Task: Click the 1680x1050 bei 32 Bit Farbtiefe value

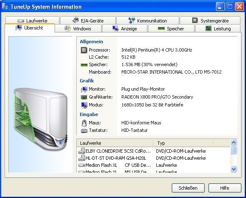Action: click(x=152, y=105)
